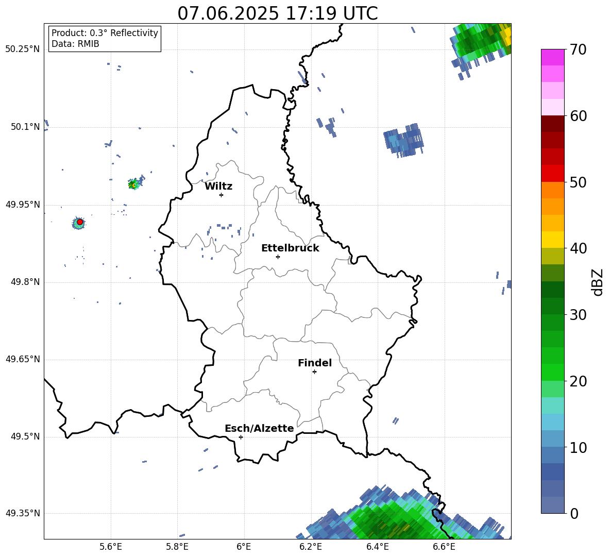This screenshot has height=557, width=610.
Task: Click the 49.5°N latitude label
Action: coord(25,436)
